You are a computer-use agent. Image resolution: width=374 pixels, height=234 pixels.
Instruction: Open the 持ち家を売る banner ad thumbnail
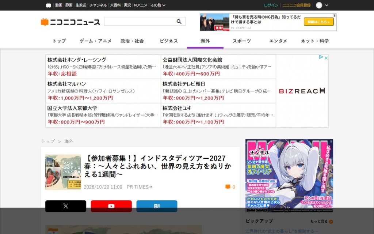tap(215, 22)
